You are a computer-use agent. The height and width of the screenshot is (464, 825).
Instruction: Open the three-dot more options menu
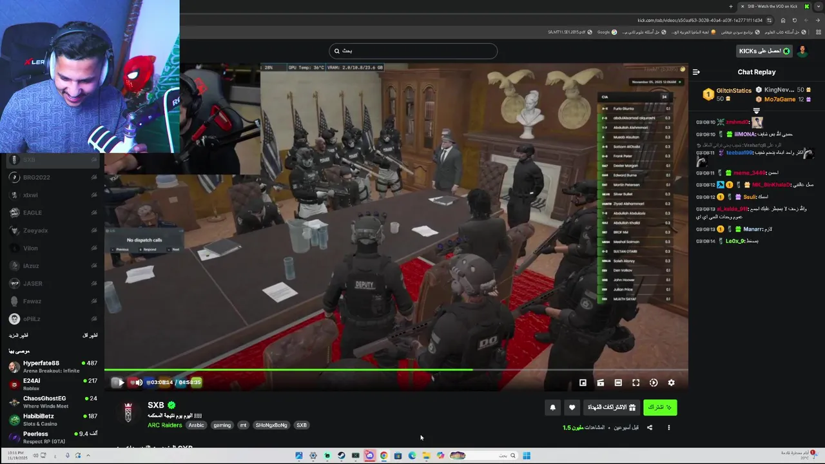668,427
